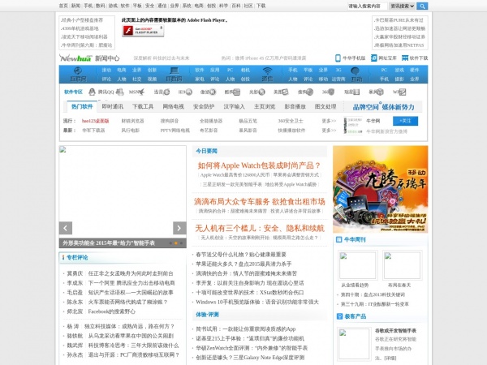Viewport: 487px width, 365px height.
Task: Open the 极客产品 section heading
Action: (356, 316)
